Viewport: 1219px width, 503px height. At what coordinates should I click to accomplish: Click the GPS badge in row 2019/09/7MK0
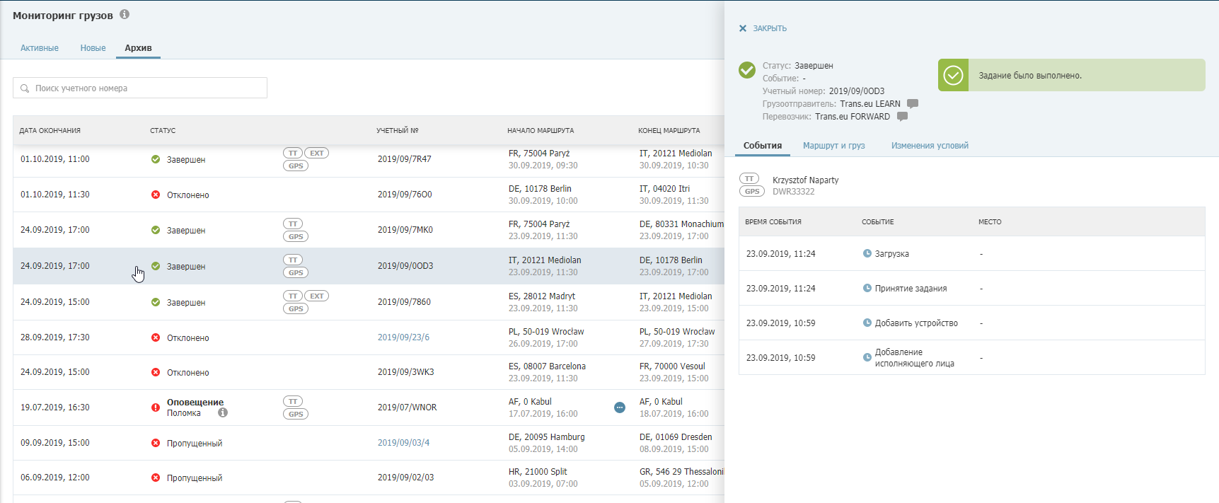click(296, 236)
